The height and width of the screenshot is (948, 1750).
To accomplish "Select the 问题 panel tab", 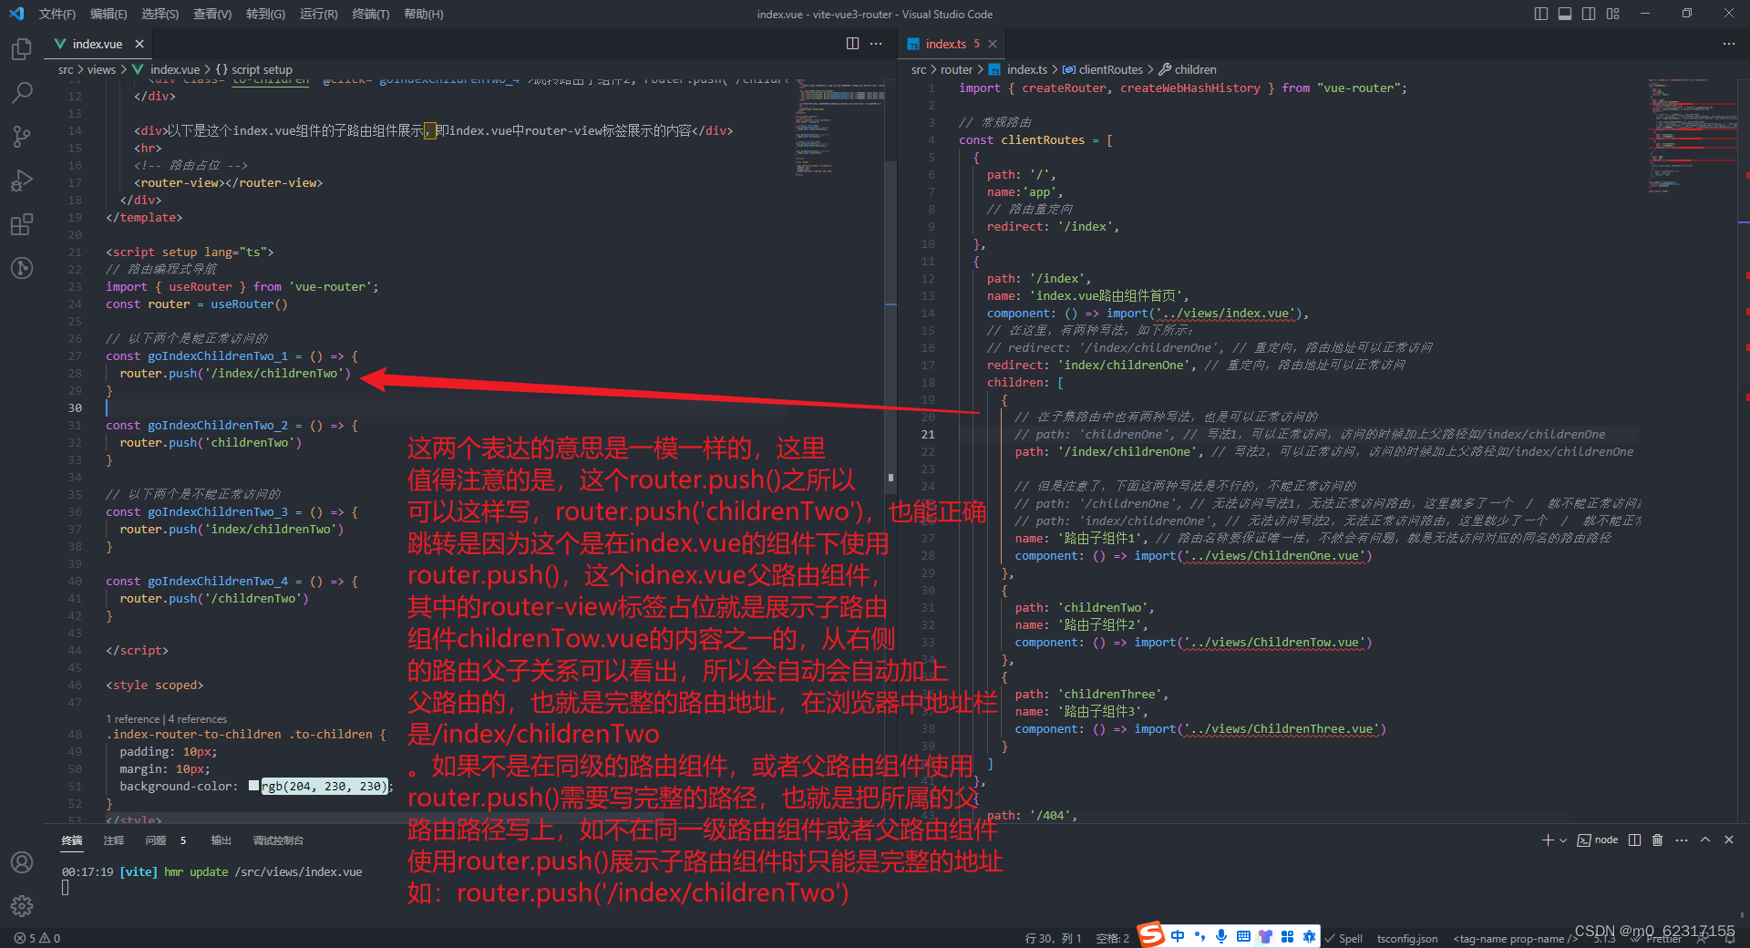I will pyautogui.click(x=156, y=840).
